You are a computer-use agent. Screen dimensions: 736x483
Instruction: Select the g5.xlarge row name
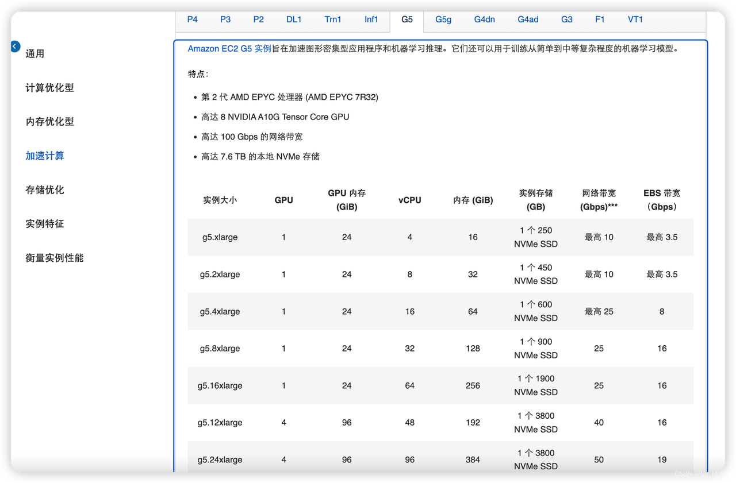pyautogui.click(x=220, y=237)
